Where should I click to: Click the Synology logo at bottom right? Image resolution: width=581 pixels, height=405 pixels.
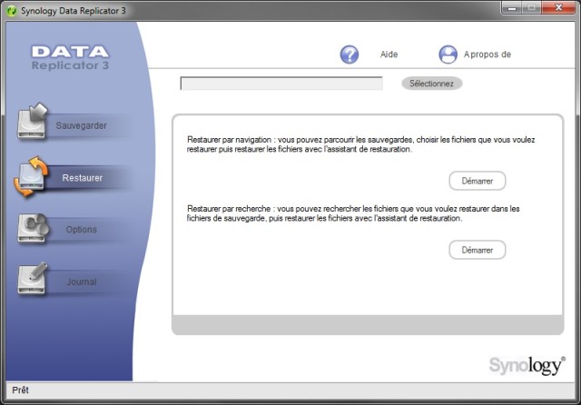coord(527,365)
